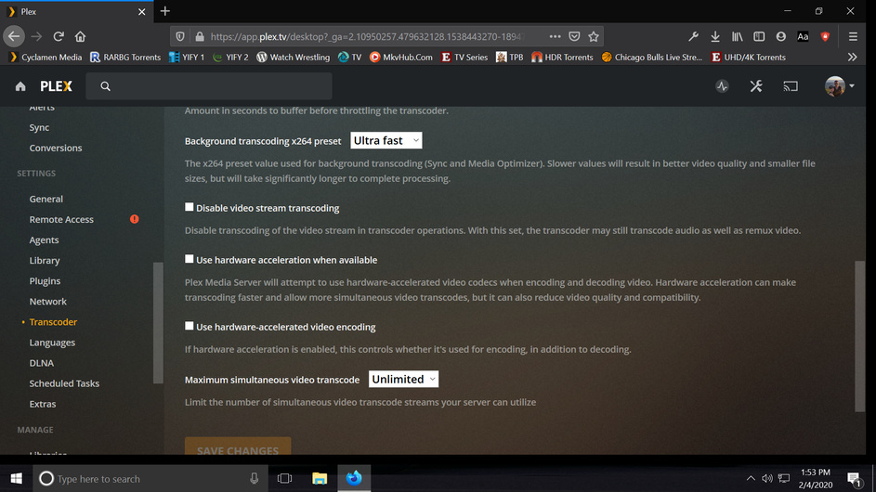This screenshot has width=876, height=492.
Task: Open Background transcoding x264 preset dropdown
Action: [x=386, y=140]
